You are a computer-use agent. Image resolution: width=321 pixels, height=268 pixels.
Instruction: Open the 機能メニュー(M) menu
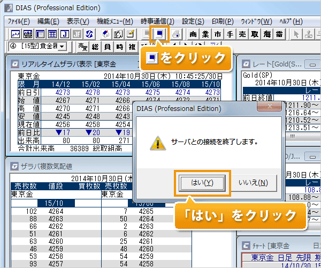click(114, 21)
